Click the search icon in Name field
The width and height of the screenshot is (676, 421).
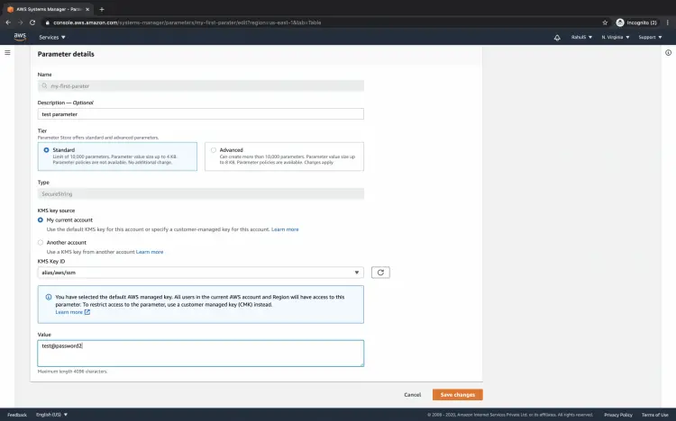tap(44, 85)
